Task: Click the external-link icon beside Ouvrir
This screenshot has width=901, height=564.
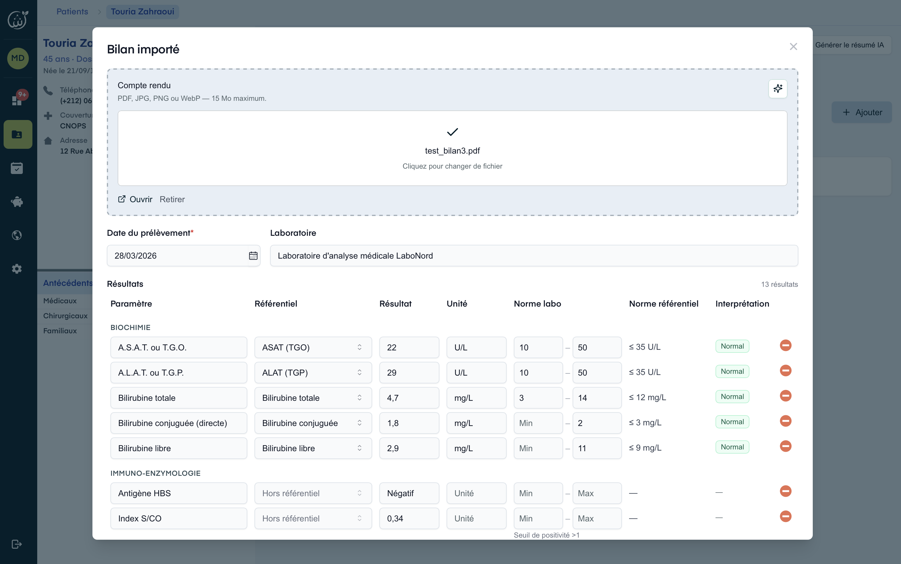Action: point(122,199)
